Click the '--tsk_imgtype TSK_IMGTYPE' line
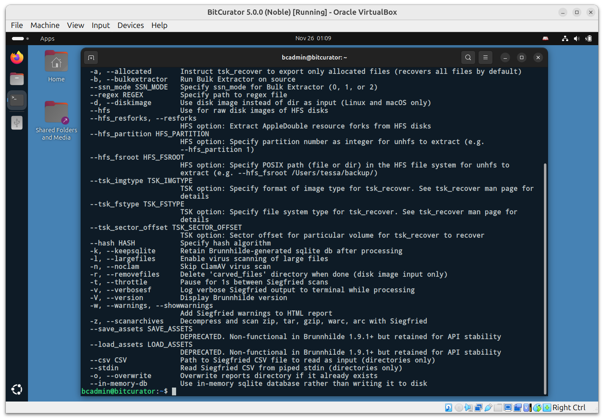Viewport: 604px width, 420px height. click(x=141, y=181)
